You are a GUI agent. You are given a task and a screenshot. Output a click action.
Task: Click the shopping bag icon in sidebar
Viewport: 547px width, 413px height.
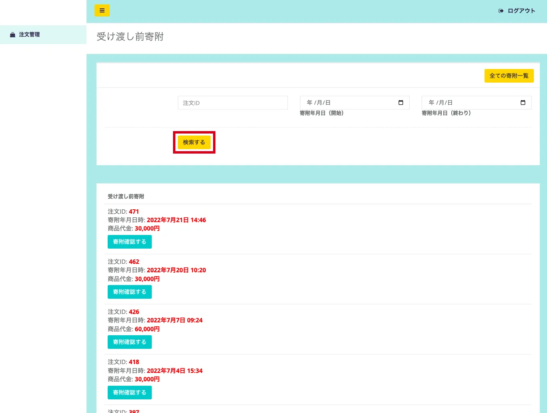click(x=12, y=35)
